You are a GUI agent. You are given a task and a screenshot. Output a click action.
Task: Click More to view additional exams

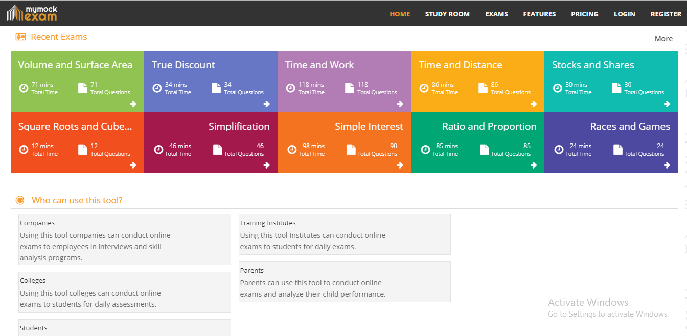(663, 39)
